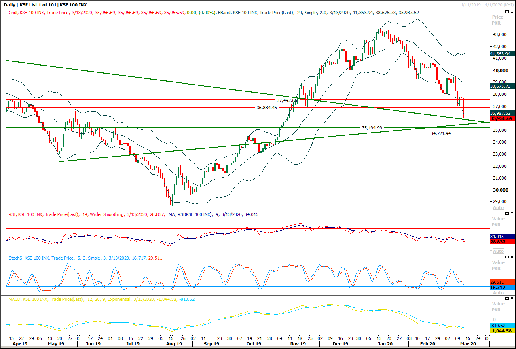Viewport: 516px width, 349px height.
Task: Click Auto scale on the RSI pane
Action: 498,251
